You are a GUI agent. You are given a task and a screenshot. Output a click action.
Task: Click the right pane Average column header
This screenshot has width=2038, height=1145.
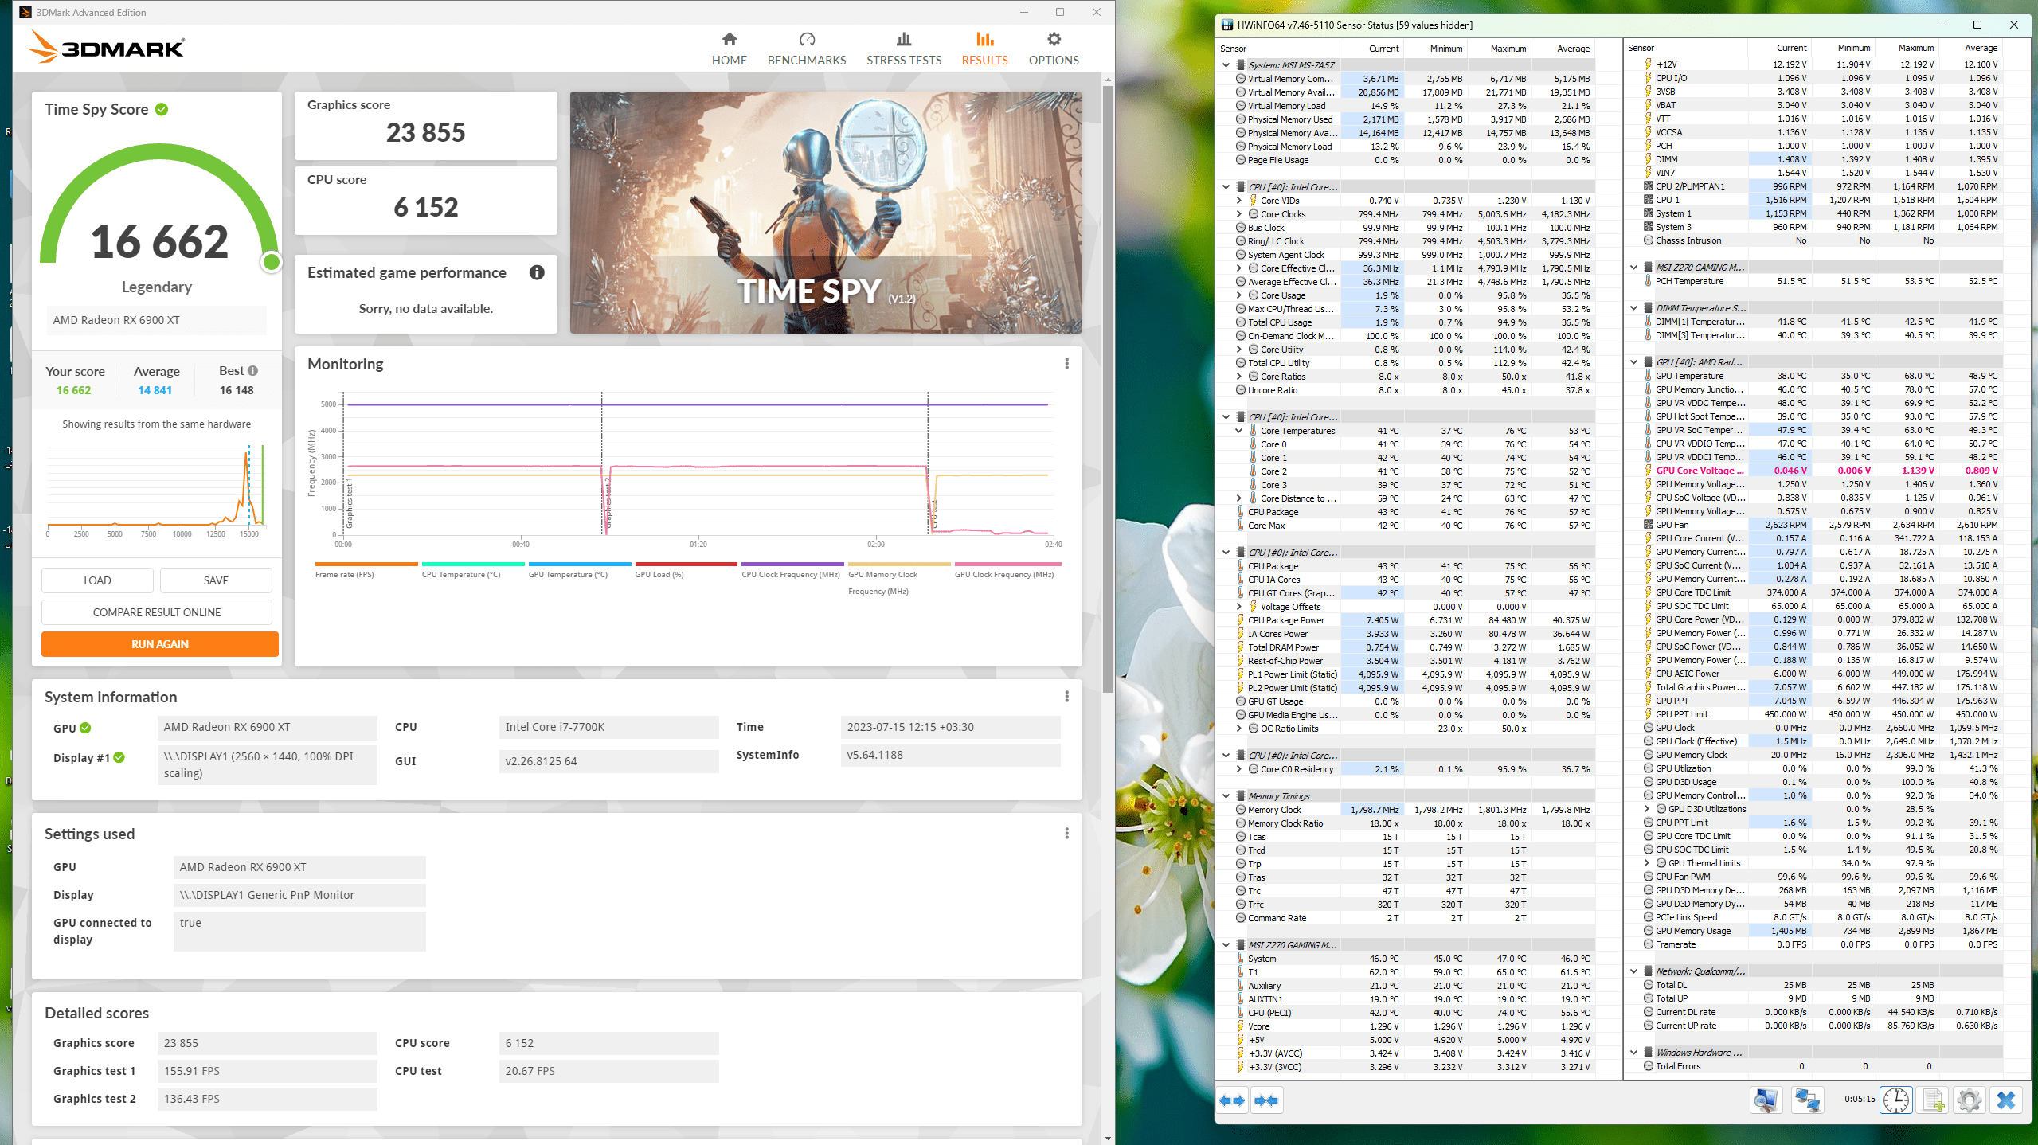[x=1972, y=48]
